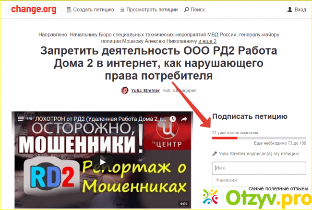The image size is (312, 210).
Task: Click the Вход login link
Action: (296, 10)
